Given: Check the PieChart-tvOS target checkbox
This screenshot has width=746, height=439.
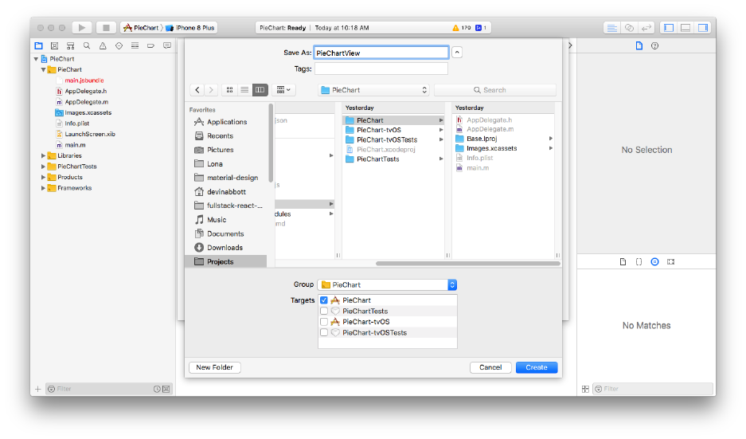Looking at the screenshot, I should point(324,322).
